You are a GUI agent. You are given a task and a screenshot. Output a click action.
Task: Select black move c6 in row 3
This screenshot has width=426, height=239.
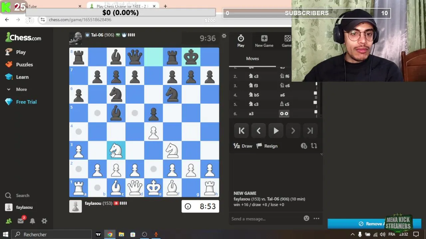(285, 86)
